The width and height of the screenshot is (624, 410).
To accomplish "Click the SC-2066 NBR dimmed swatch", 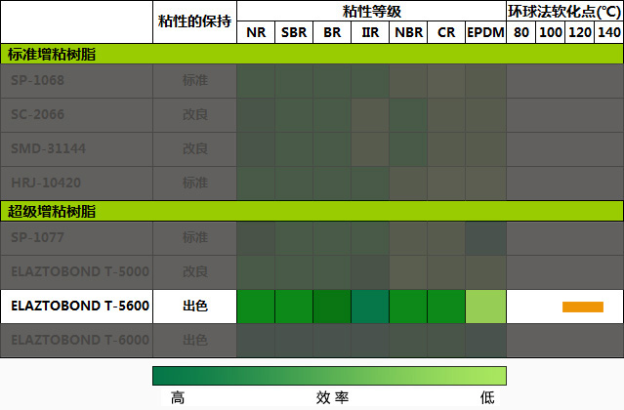I will tap(408, 115).
